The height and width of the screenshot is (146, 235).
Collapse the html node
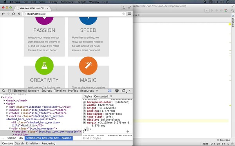[x=2, y=97]
